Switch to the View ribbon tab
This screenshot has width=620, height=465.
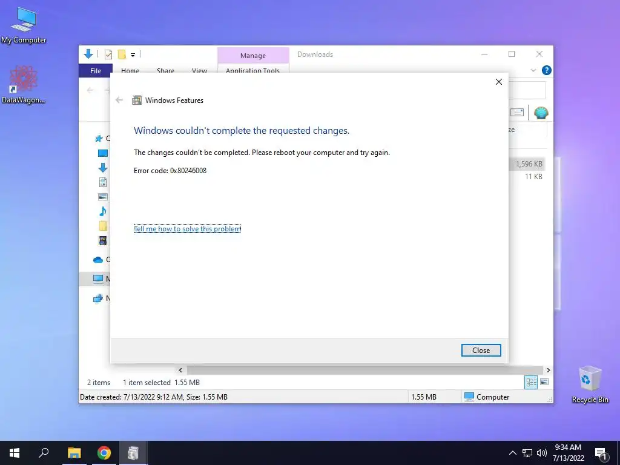click(x=199, y=70)
